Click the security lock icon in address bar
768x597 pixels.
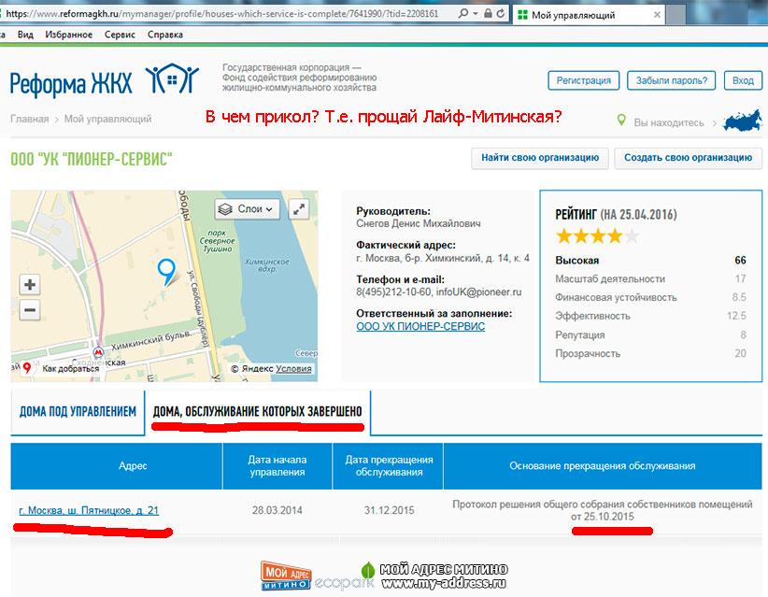[488, 14]
